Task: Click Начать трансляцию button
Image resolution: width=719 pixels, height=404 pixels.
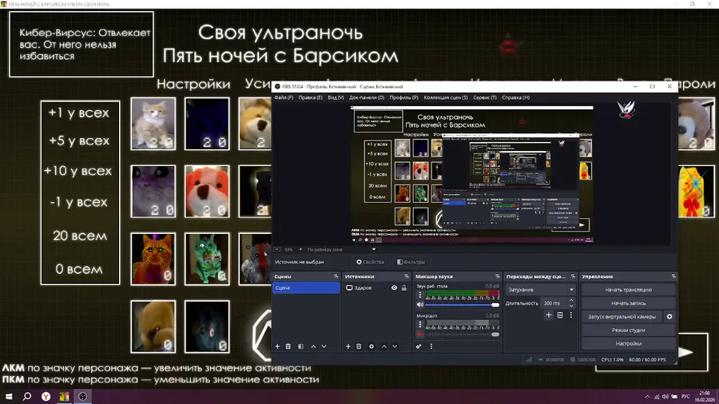Action: (628, 290)
